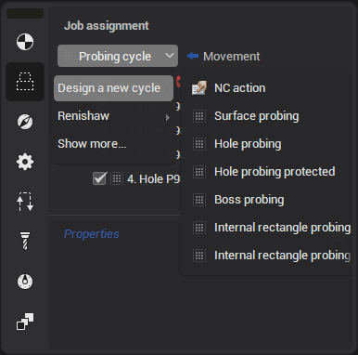Image resolution: width=358 pixels, height=355 pixels.
Task: Open the workpiece origin sidebar icon
Action: coord(25,42)
